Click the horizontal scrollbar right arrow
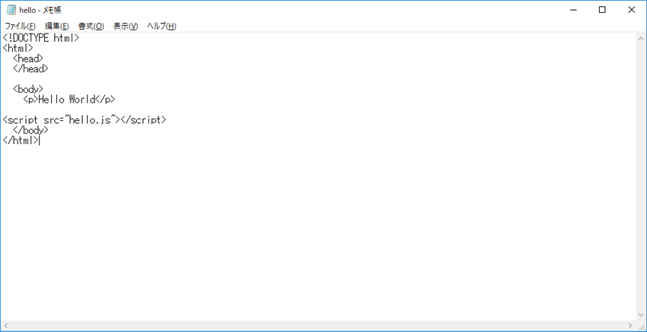The image size is (647, 332). click(x=630, y=326)
